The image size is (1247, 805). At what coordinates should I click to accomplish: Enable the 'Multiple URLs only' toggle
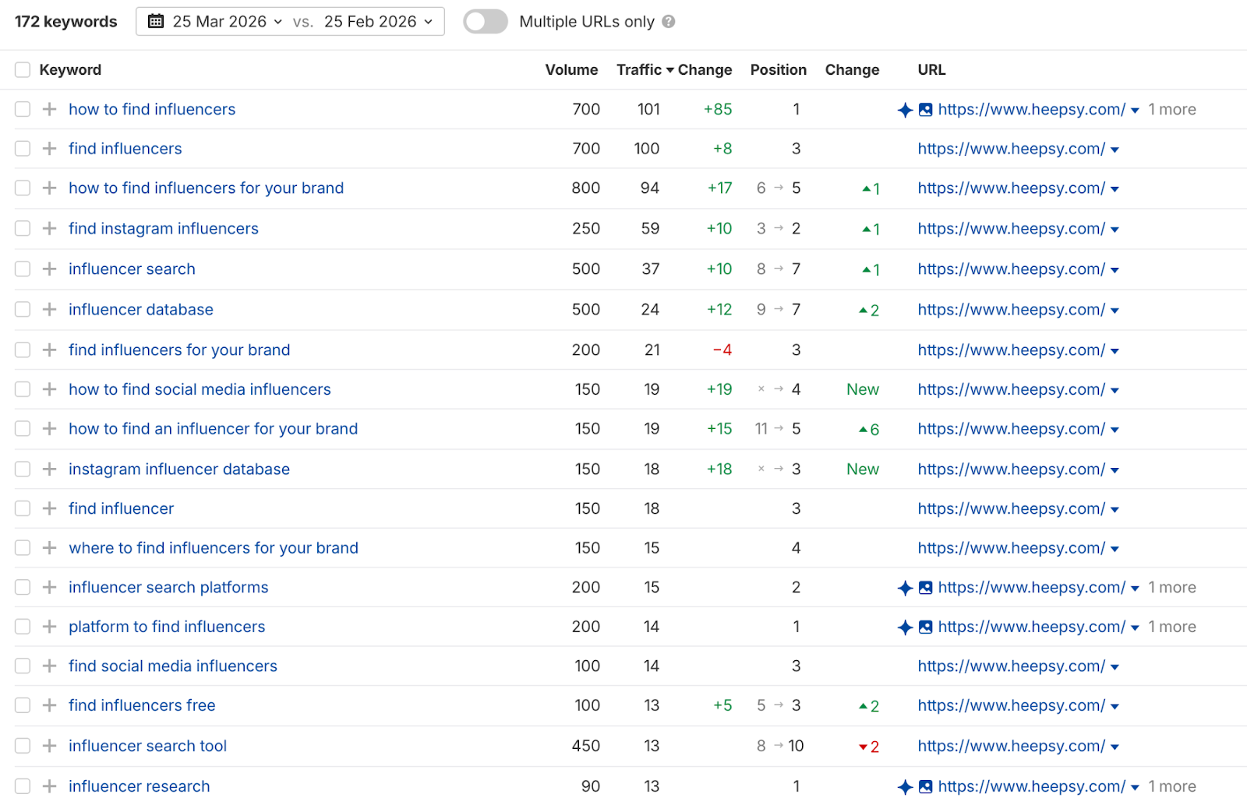[485, 21]
